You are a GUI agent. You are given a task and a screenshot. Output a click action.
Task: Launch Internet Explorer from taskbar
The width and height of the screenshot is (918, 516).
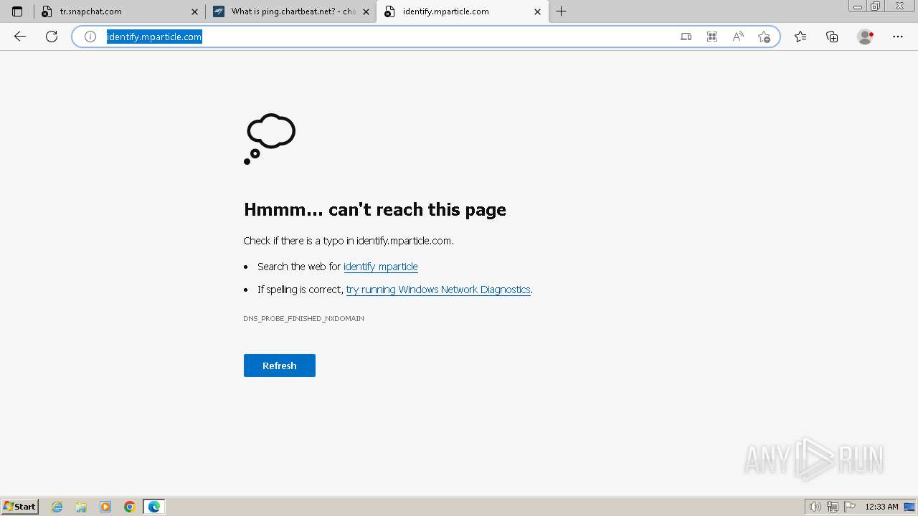pyautogui.click(x=57, y=507)
